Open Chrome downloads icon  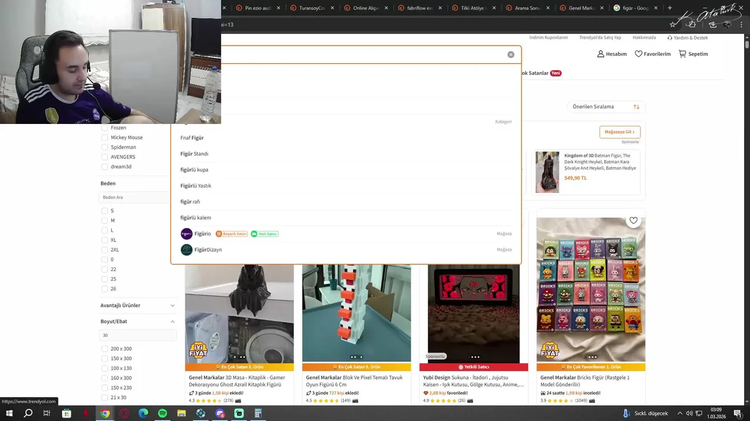click(x=712, y=25)
